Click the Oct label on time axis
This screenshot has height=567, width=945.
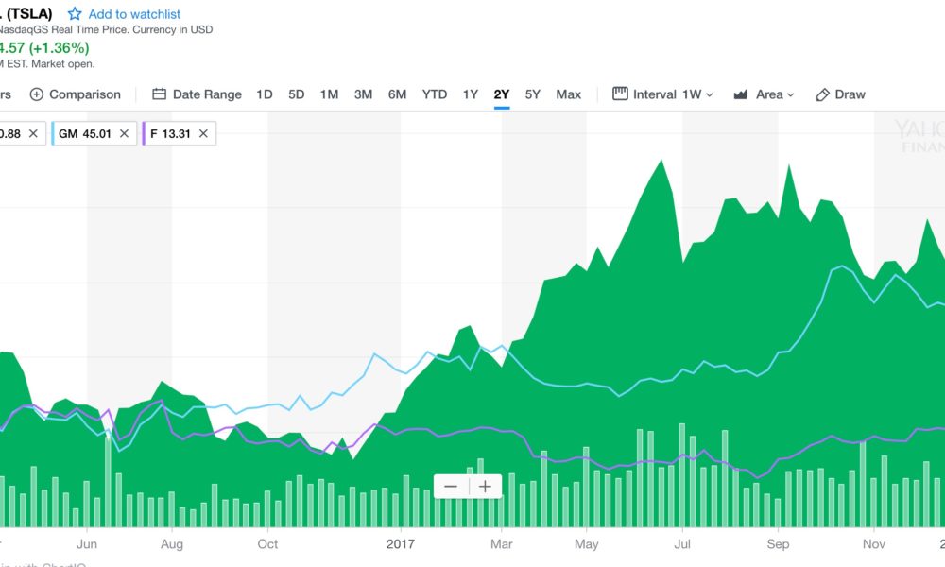pos(267,544)
